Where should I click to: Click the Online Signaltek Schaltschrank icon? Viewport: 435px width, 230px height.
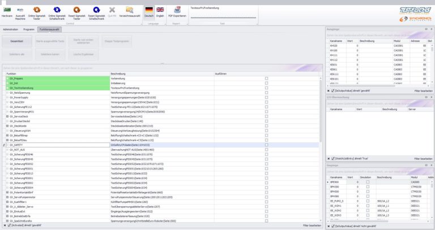point(57,11)
